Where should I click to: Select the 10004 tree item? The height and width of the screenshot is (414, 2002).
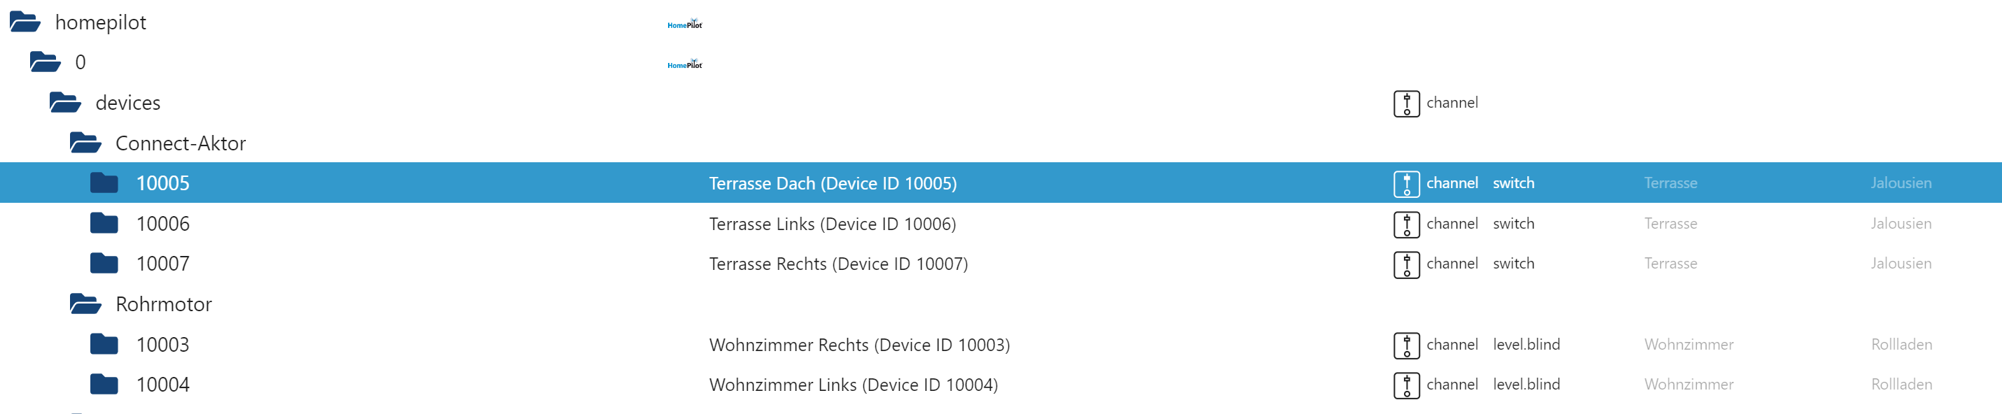tap(162, 385)
